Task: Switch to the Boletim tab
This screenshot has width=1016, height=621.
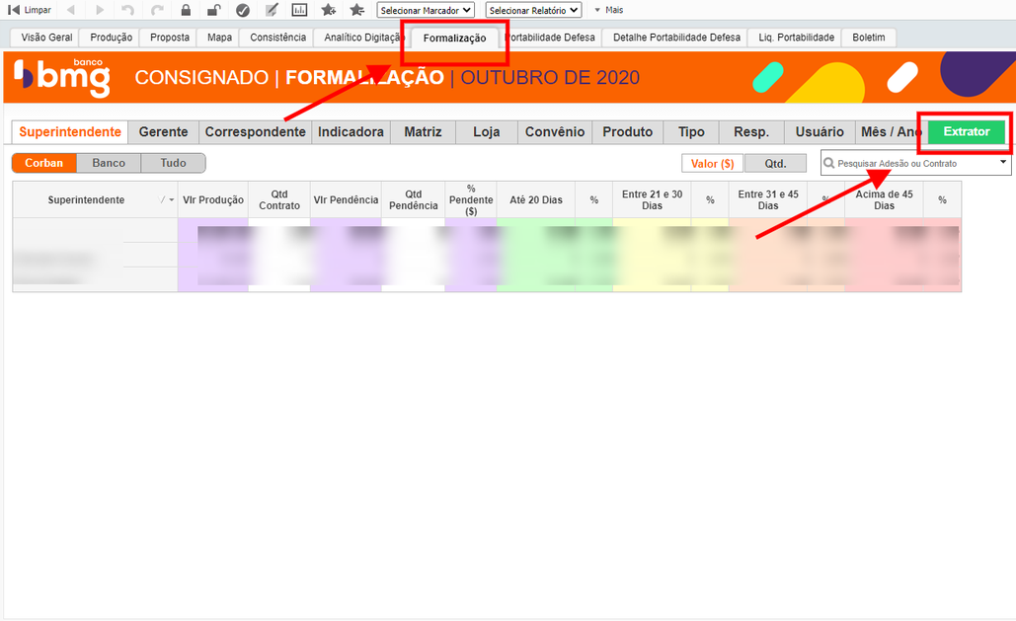Action: click(868, 38)
